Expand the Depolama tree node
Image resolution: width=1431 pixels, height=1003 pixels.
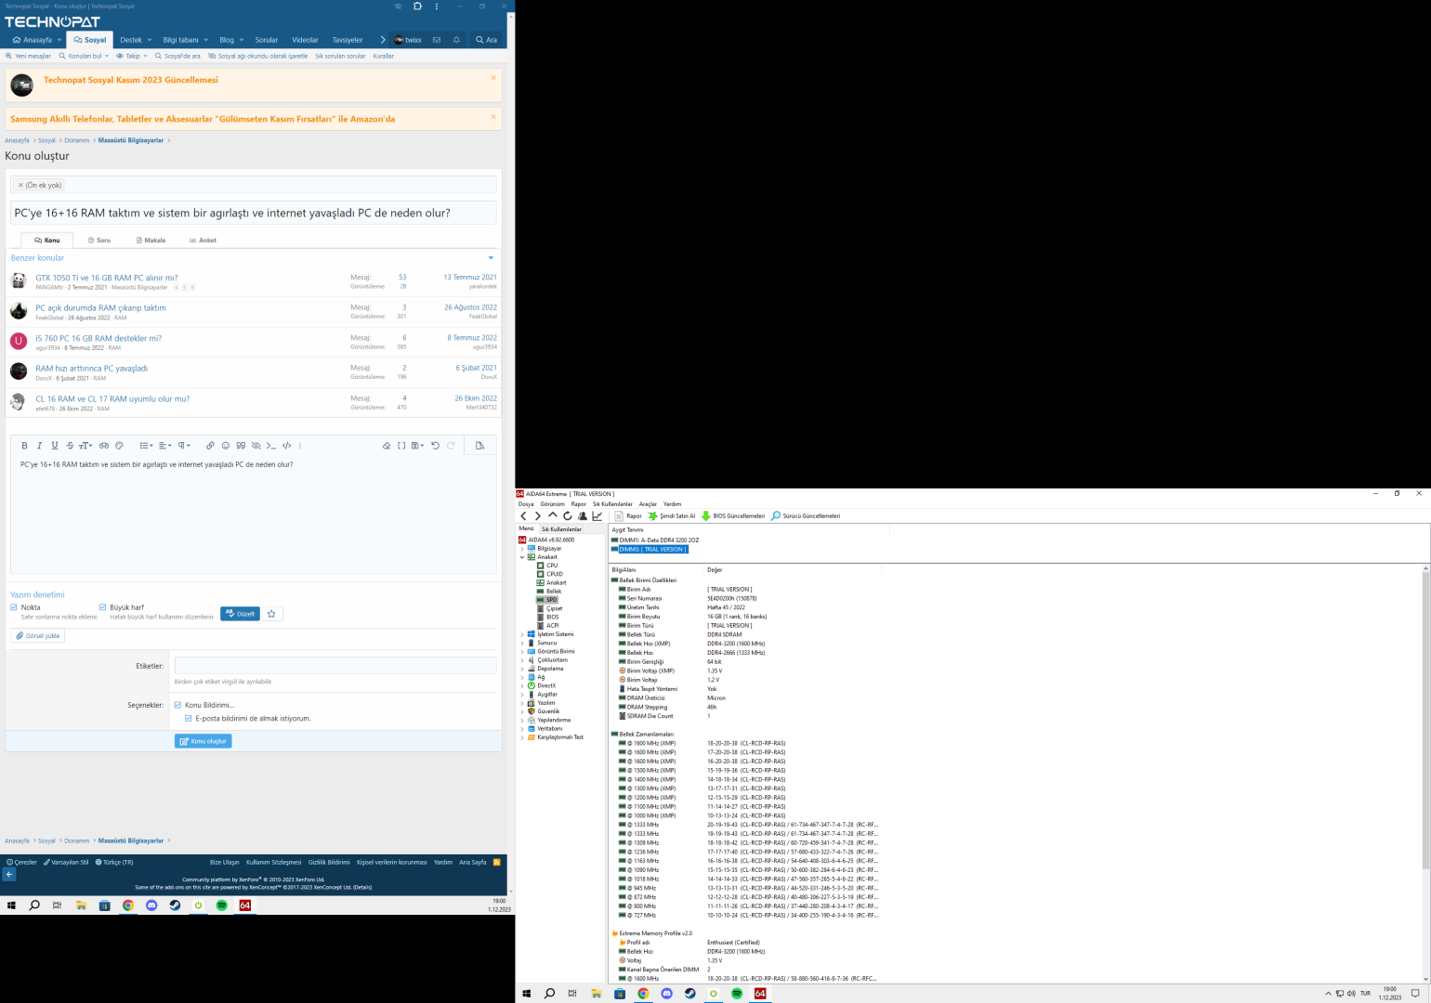522,669
